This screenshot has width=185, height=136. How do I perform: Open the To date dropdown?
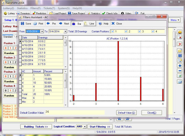(x=65, y=31)
